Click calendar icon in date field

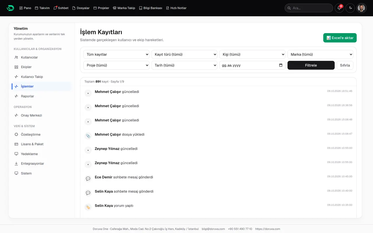[x=281, y=65]
